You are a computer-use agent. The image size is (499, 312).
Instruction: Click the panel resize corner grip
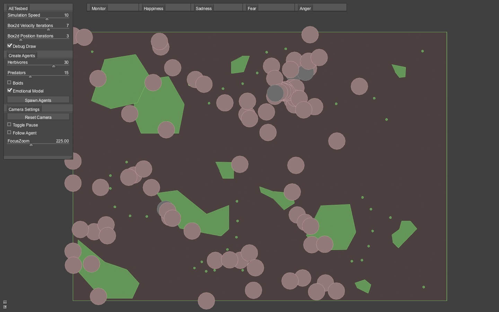(x=71, y=157)
